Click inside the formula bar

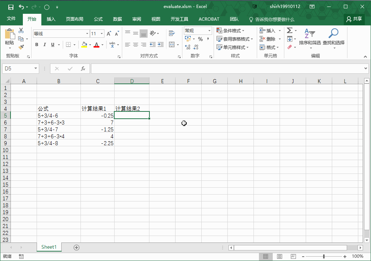click(227, 69)
